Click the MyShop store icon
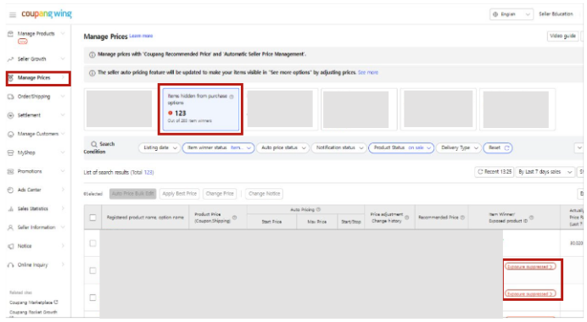Viewport: 587px width, 322px height. (10, 153)
